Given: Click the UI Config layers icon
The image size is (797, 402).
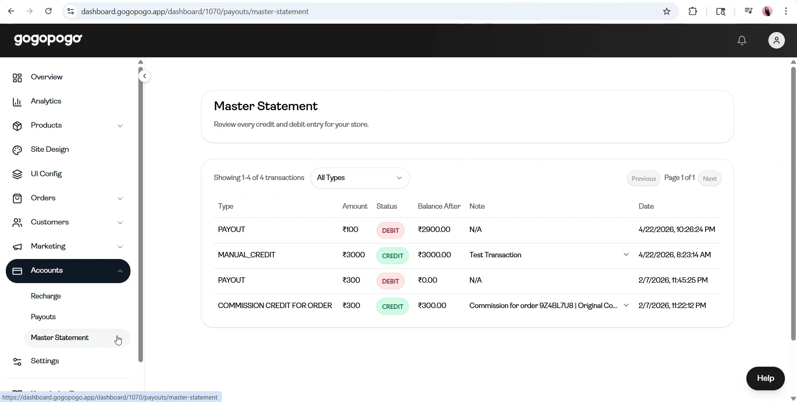Looking at the screenshot, I should coord(17,174).
